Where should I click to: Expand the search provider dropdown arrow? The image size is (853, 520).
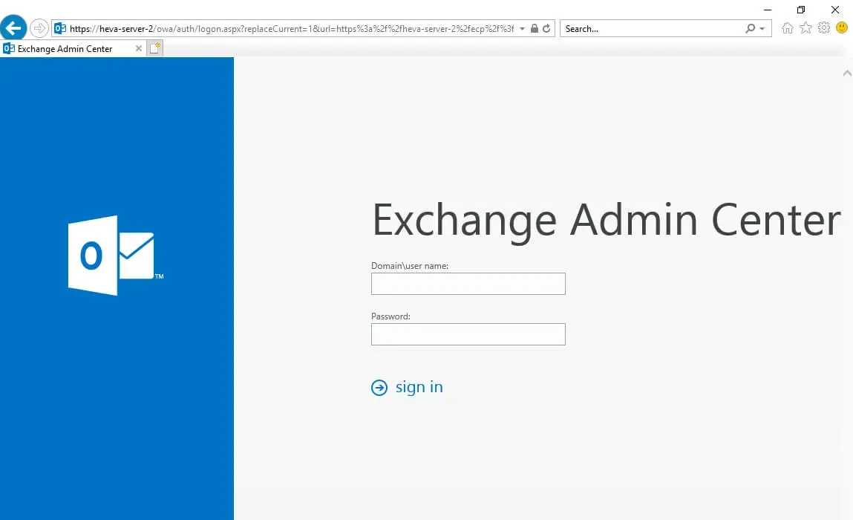(x=762, y=29)
